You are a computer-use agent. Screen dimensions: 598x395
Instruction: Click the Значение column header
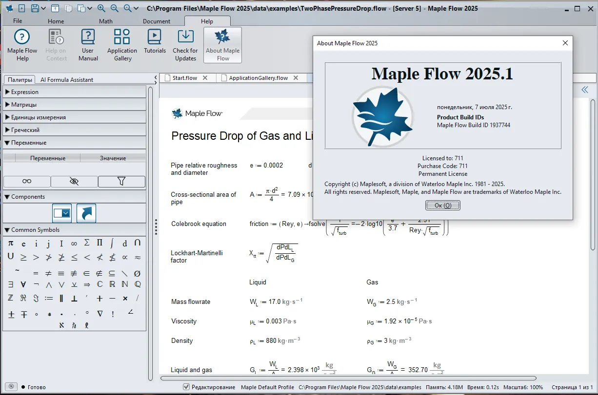(113, 158)
